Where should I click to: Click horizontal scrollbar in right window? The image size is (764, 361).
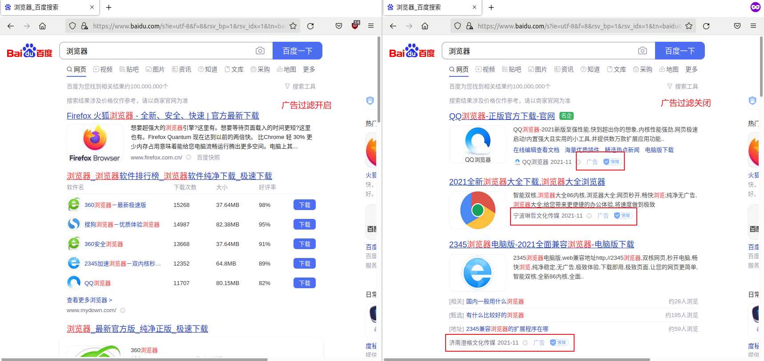517,359
